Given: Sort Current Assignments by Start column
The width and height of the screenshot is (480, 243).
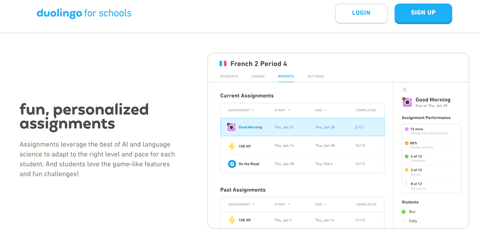Looking at the screenshot, I should [x=282, y=110].
